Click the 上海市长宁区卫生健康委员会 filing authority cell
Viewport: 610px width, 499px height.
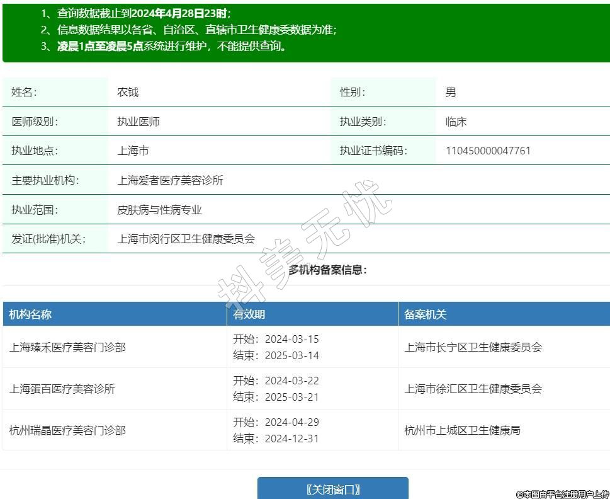pos(473,347)
